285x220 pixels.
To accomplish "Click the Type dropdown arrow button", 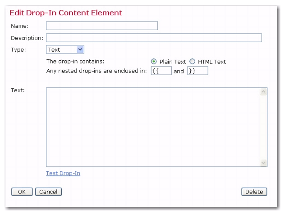I will point(80,49).
